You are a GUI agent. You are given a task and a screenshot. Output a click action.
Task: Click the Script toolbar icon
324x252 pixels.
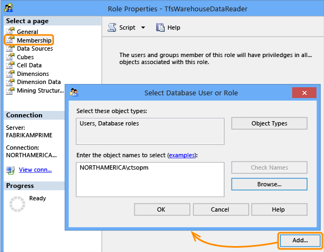pos(112,27)
